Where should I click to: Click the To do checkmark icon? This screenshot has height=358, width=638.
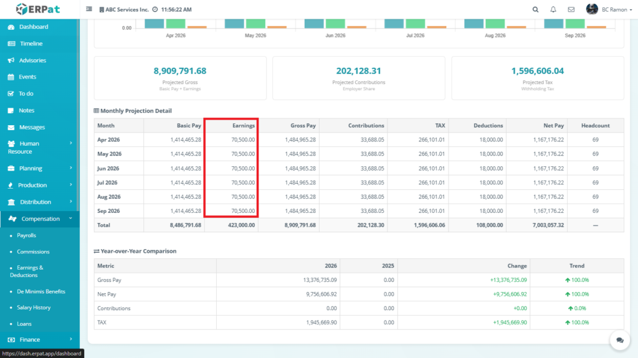pos(11,94)
